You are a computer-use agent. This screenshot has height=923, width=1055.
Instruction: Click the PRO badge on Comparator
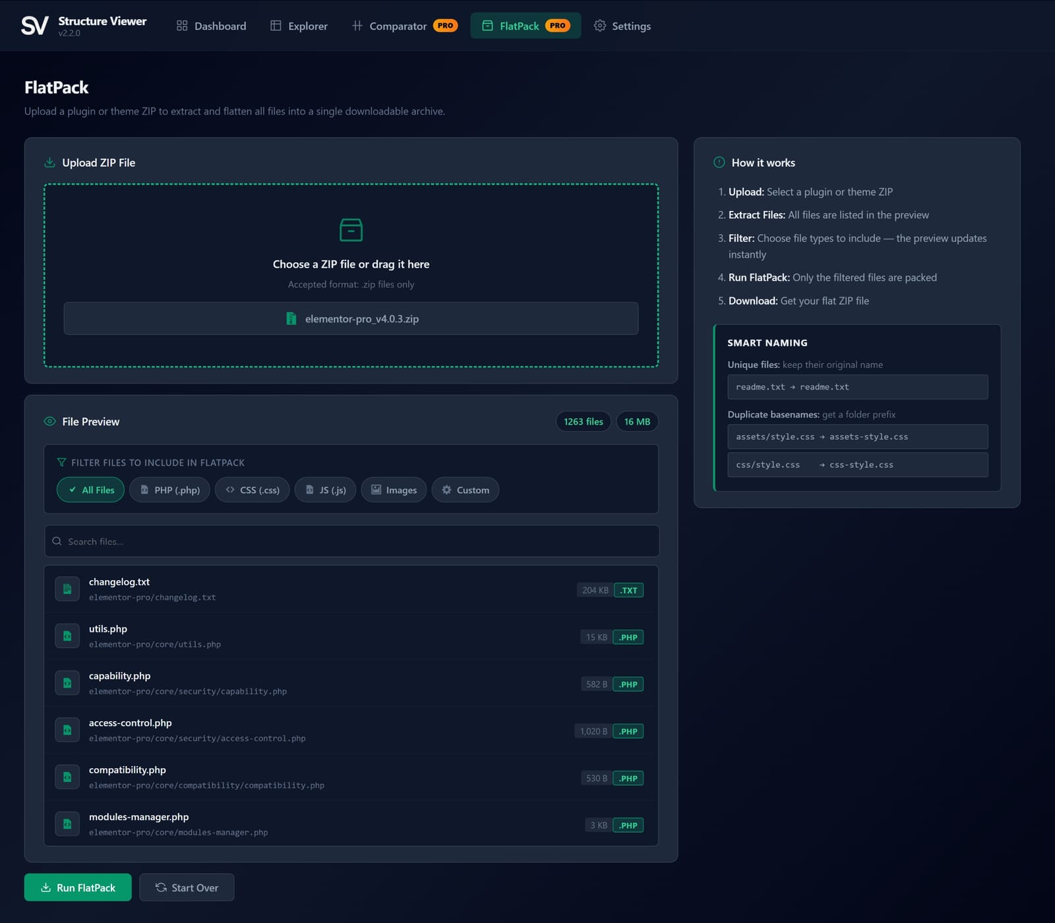[x=445, y=26]
